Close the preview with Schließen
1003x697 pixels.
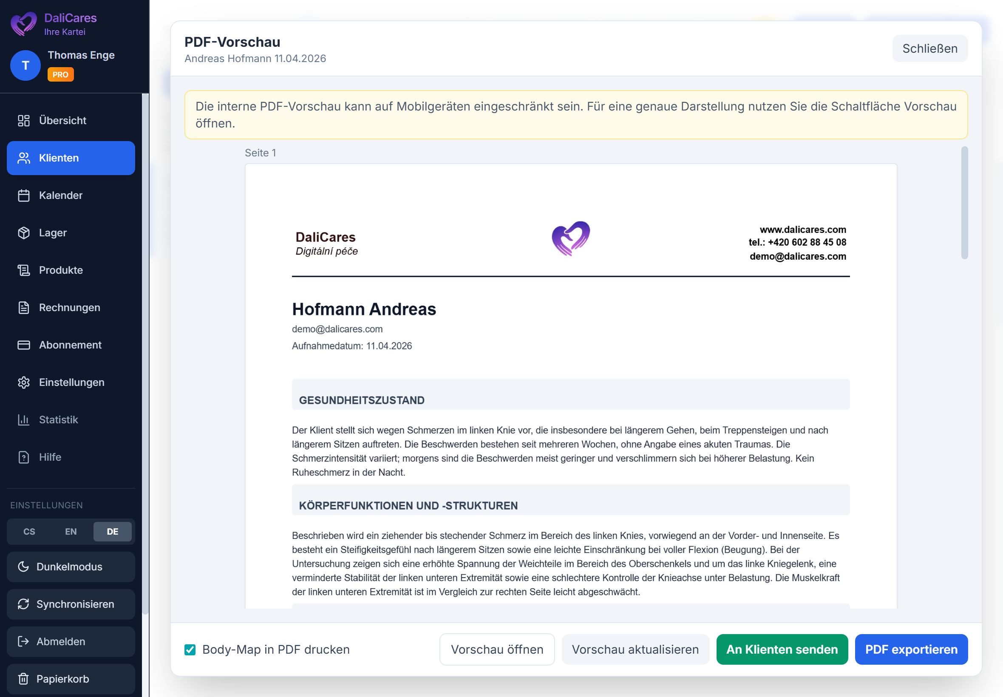pyautogui.click(x=929, y=48)
